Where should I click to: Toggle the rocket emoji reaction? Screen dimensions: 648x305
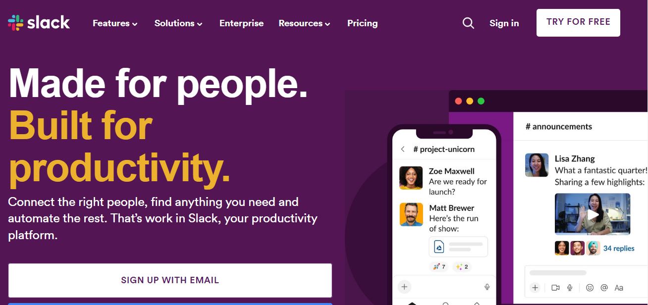coord(439,267)
